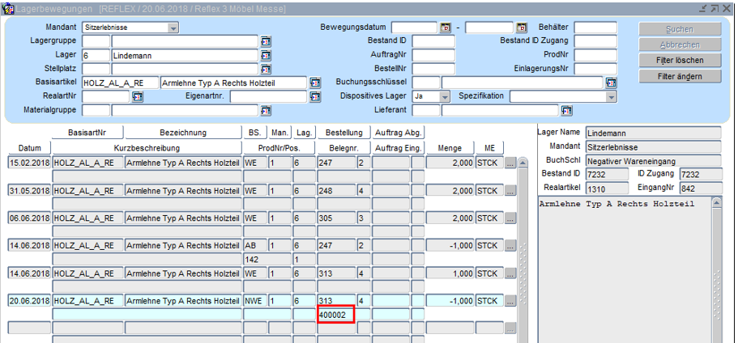Open the Dispositives Lager dropdown

point(444,96)
